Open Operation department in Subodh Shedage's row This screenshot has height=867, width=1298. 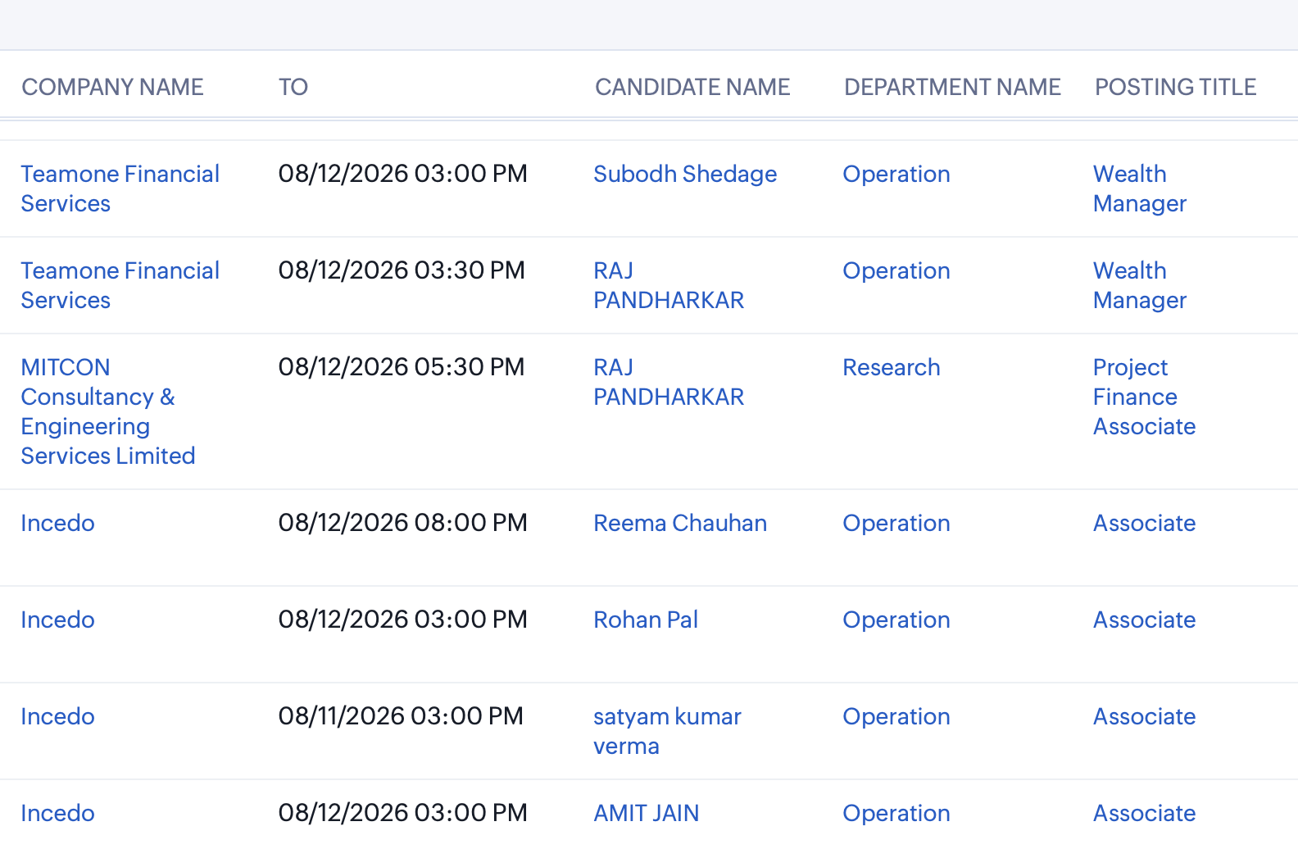[x=896, y=174]
